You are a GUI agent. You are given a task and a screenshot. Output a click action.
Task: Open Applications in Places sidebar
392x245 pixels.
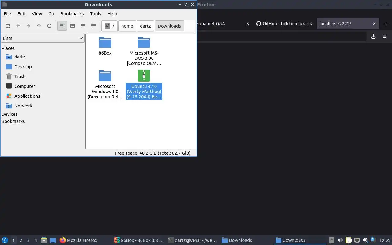pos(27,96)
